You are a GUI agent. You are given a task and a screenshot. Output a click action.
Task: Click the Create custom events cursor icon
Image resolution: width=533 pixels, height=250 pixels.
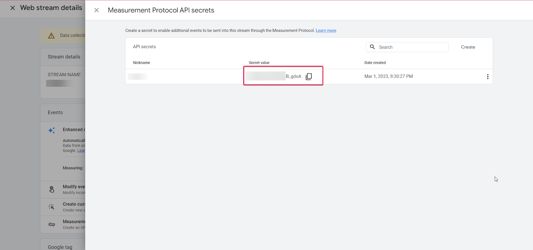point(51,207)
